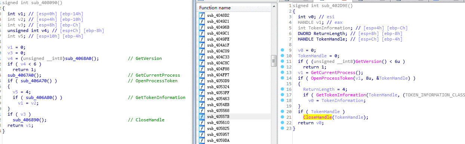The image size is (465, 144).
Task: Click the function icon beside sub_404C8C
Action: coord(202,63)
